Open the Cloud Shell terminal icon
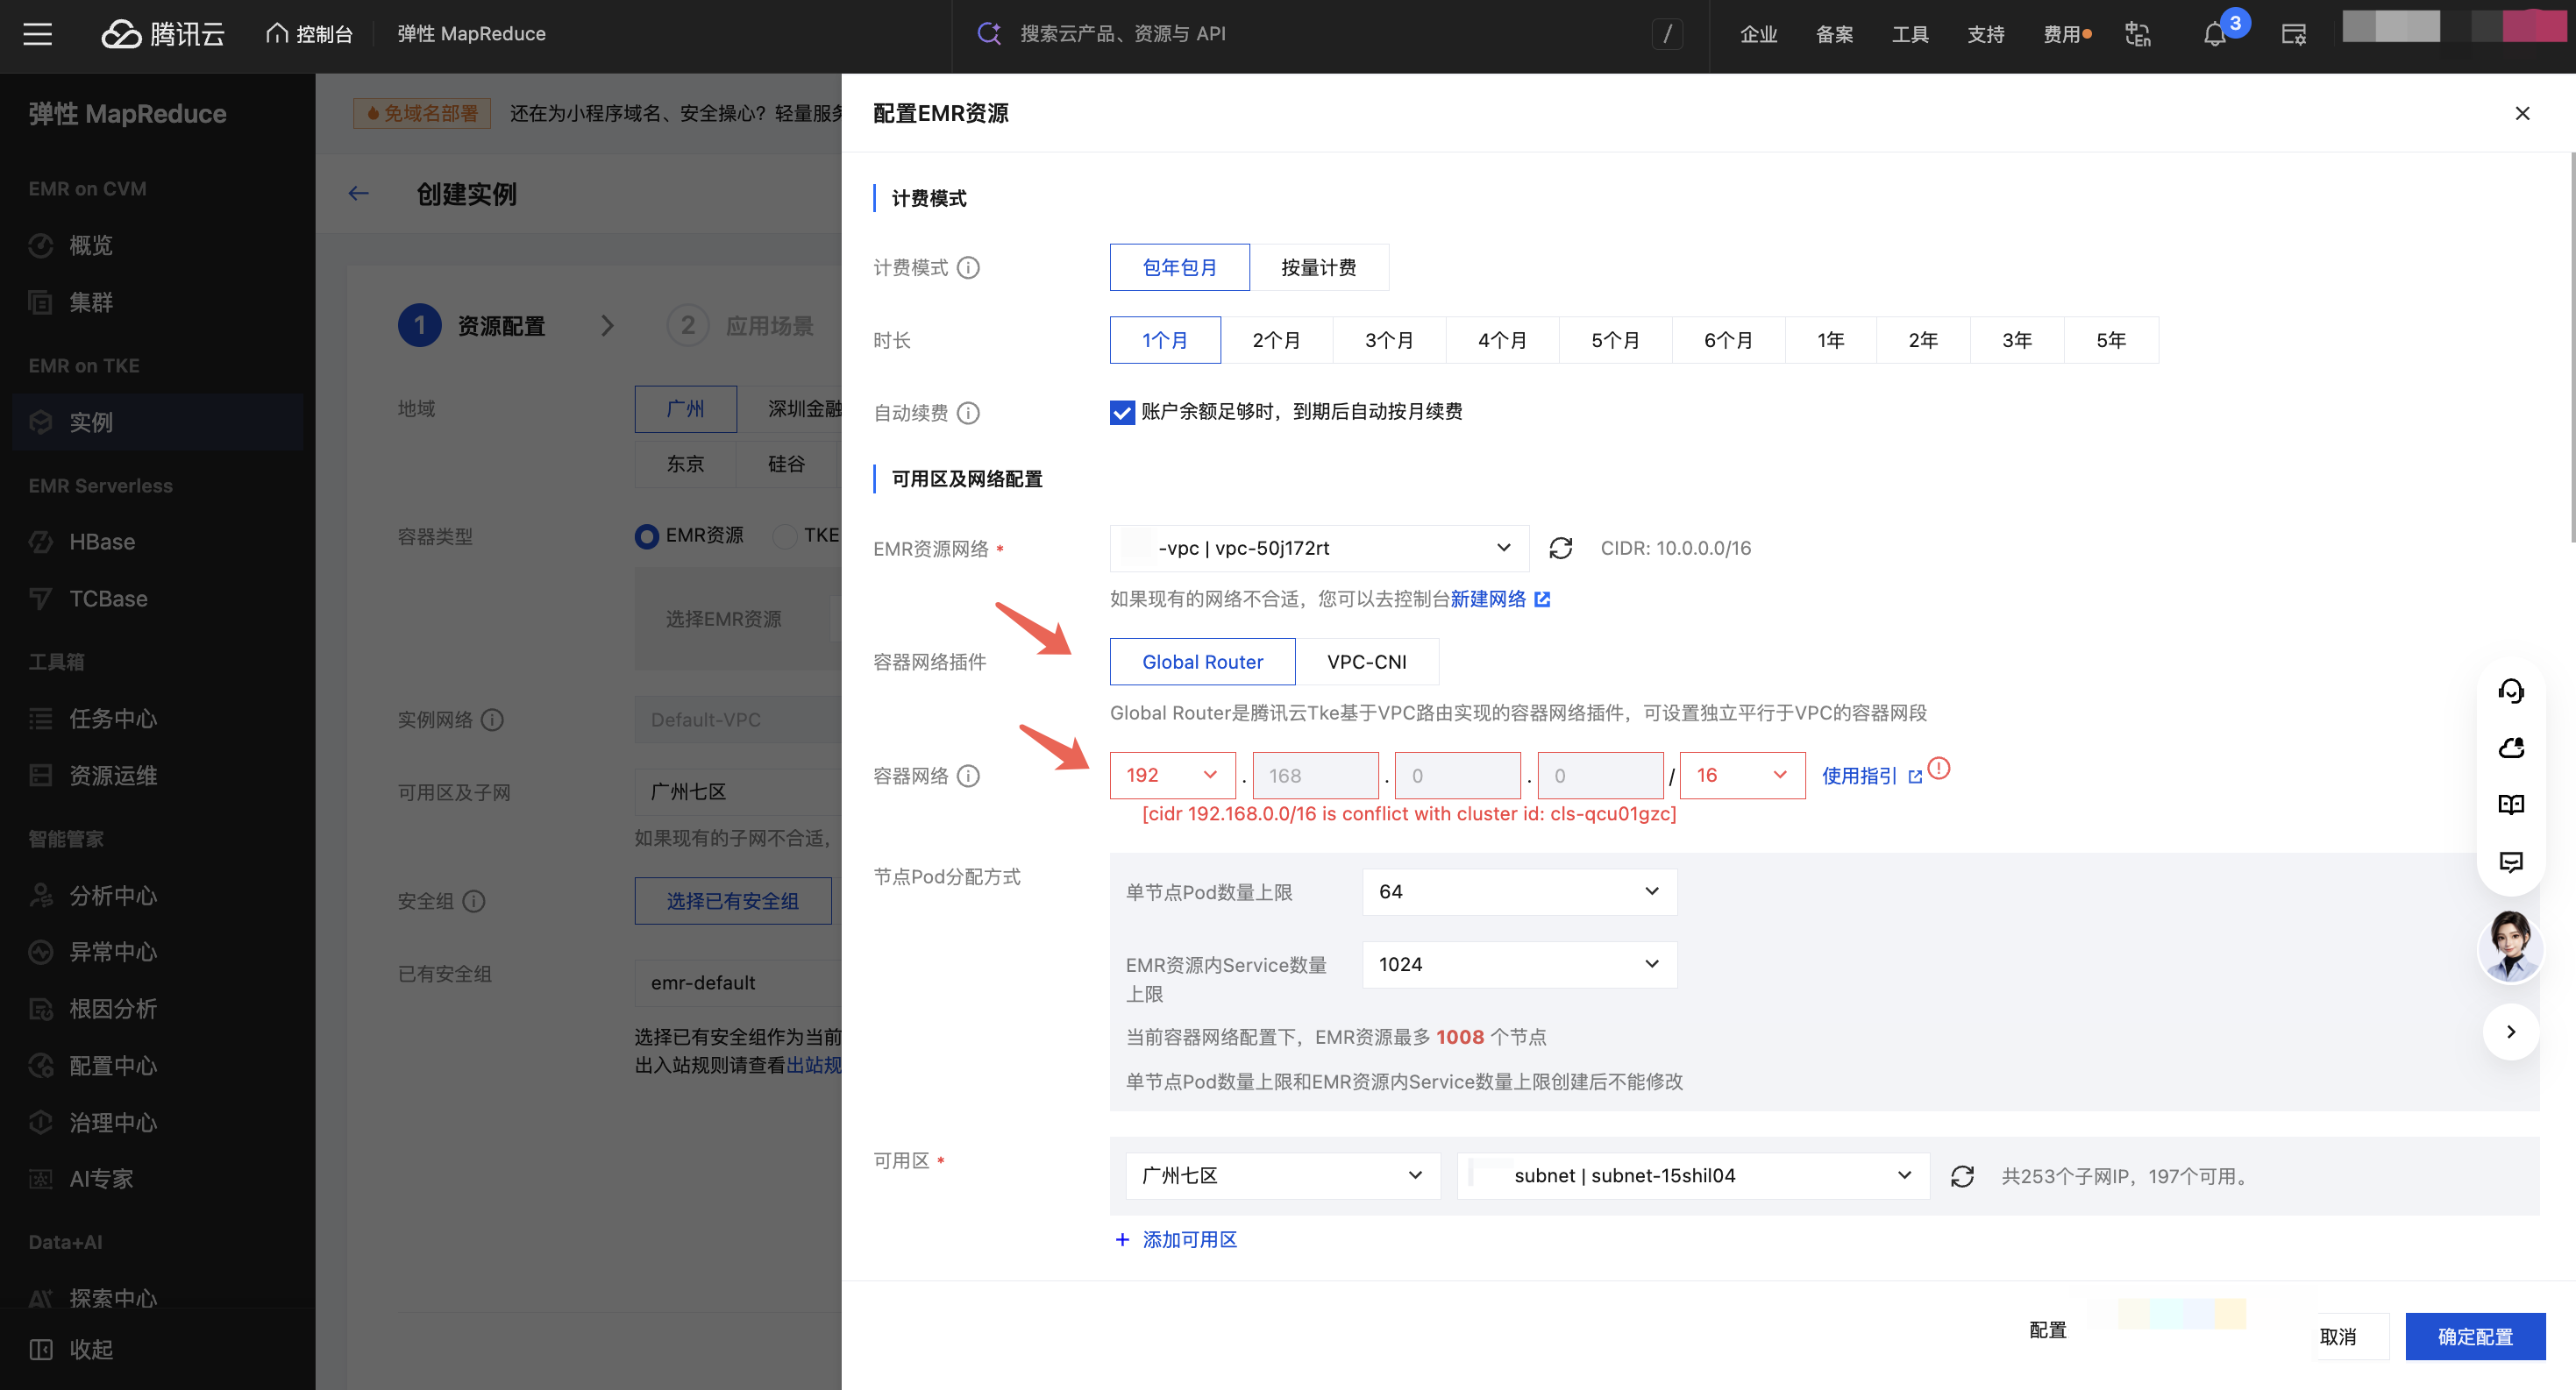The width and height of the screenshot is (2576, 1390). click(x=2293, y=34)
